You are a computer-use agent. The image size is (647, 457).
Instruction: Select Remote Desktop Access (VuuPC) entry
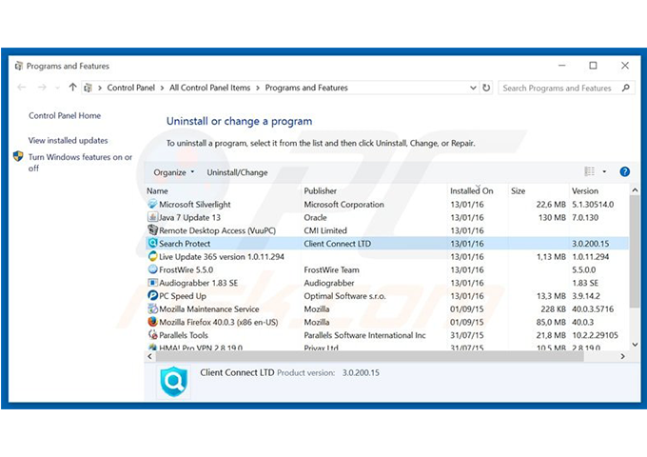[218, 230]
